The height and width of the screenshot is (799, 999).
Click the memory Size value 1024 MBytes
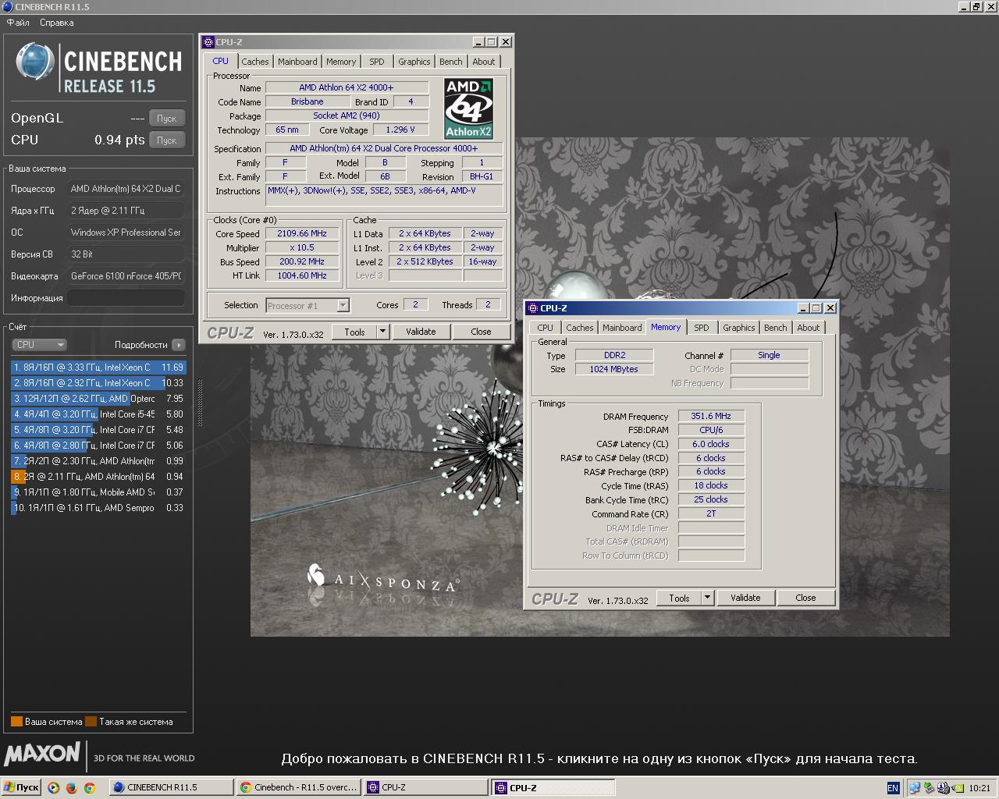(x=613, y=369)
